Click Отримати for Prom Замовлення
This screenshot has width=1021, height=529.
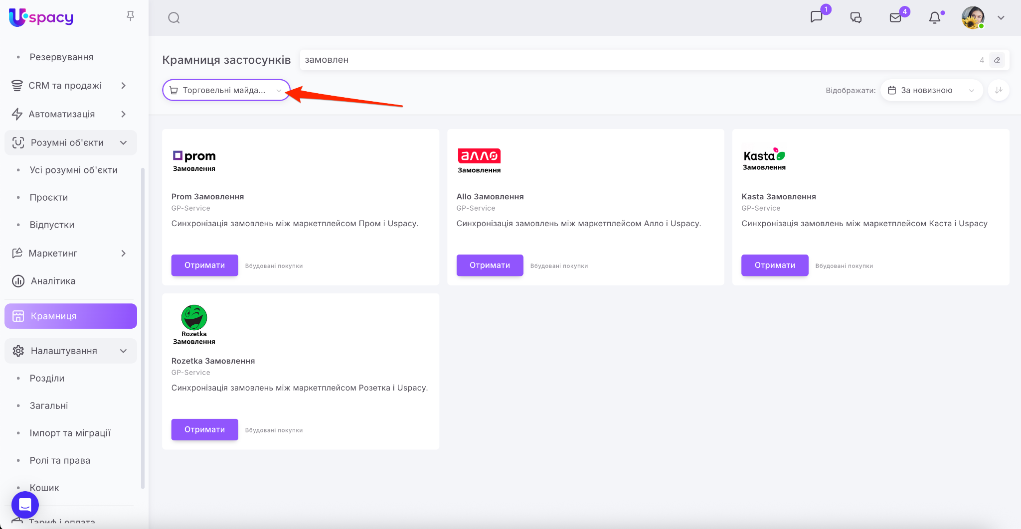[x=204, y=265]
